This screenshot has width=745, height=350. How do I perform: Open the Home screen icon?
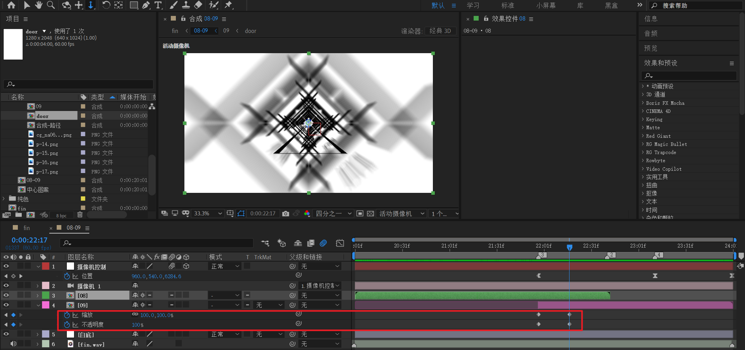[11, 5]
